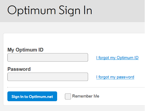Follow the I forgot my password link
145x111 pixels.
115,77
